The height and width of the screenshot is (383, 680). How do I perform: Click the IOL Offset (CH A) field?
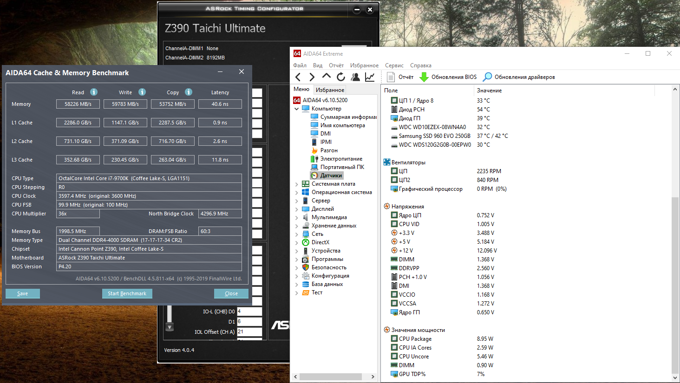(x=249, y=332)
